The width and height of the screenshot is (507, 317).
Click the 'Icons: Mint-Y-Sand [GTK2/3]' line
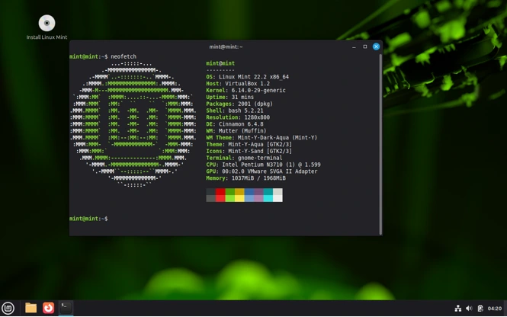pos(249,152)
